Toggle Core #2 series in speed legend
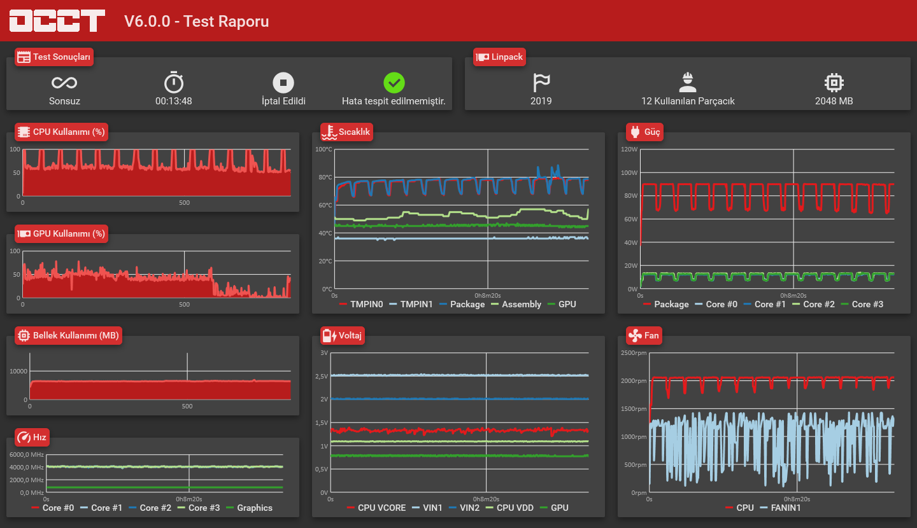 tap(150, 508)
